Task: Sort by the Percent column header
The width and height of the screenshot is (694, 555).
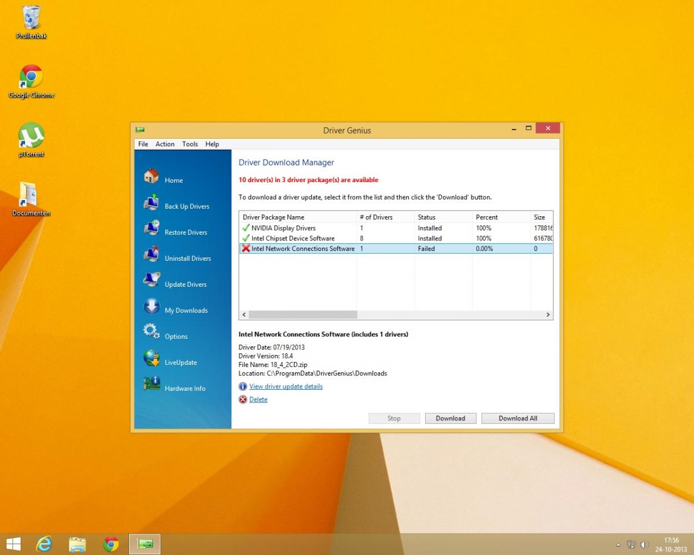Action: [x=501, y=217]
